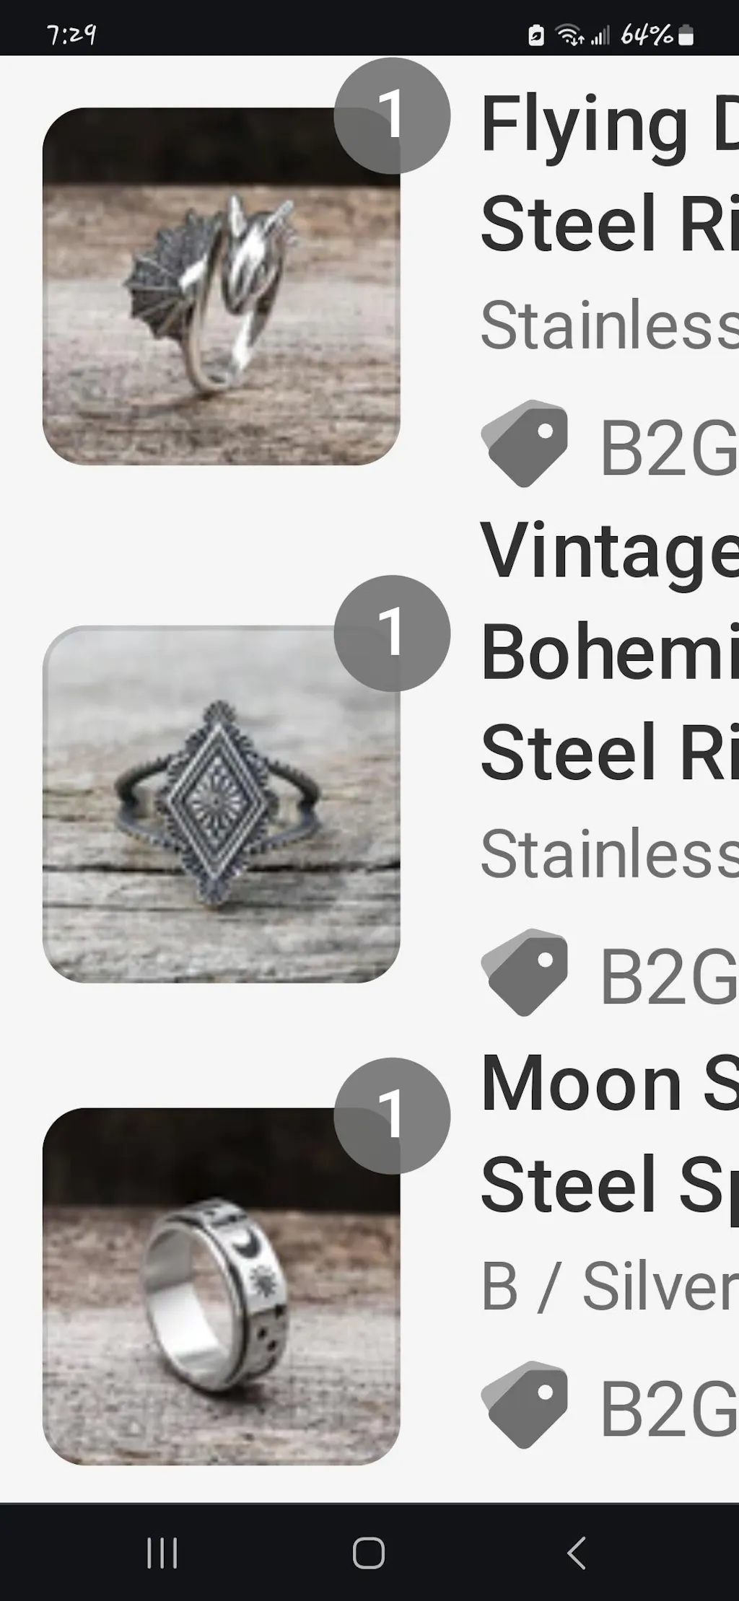The width and height of the screenshot is (739, 1601).
Task: Tap the B2G discount label for Bohemian ring
Action: tap(669, 977)
